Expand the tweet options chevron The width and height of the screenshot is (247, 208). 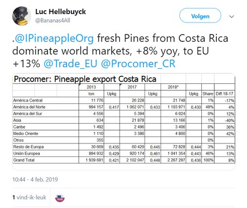231,17
